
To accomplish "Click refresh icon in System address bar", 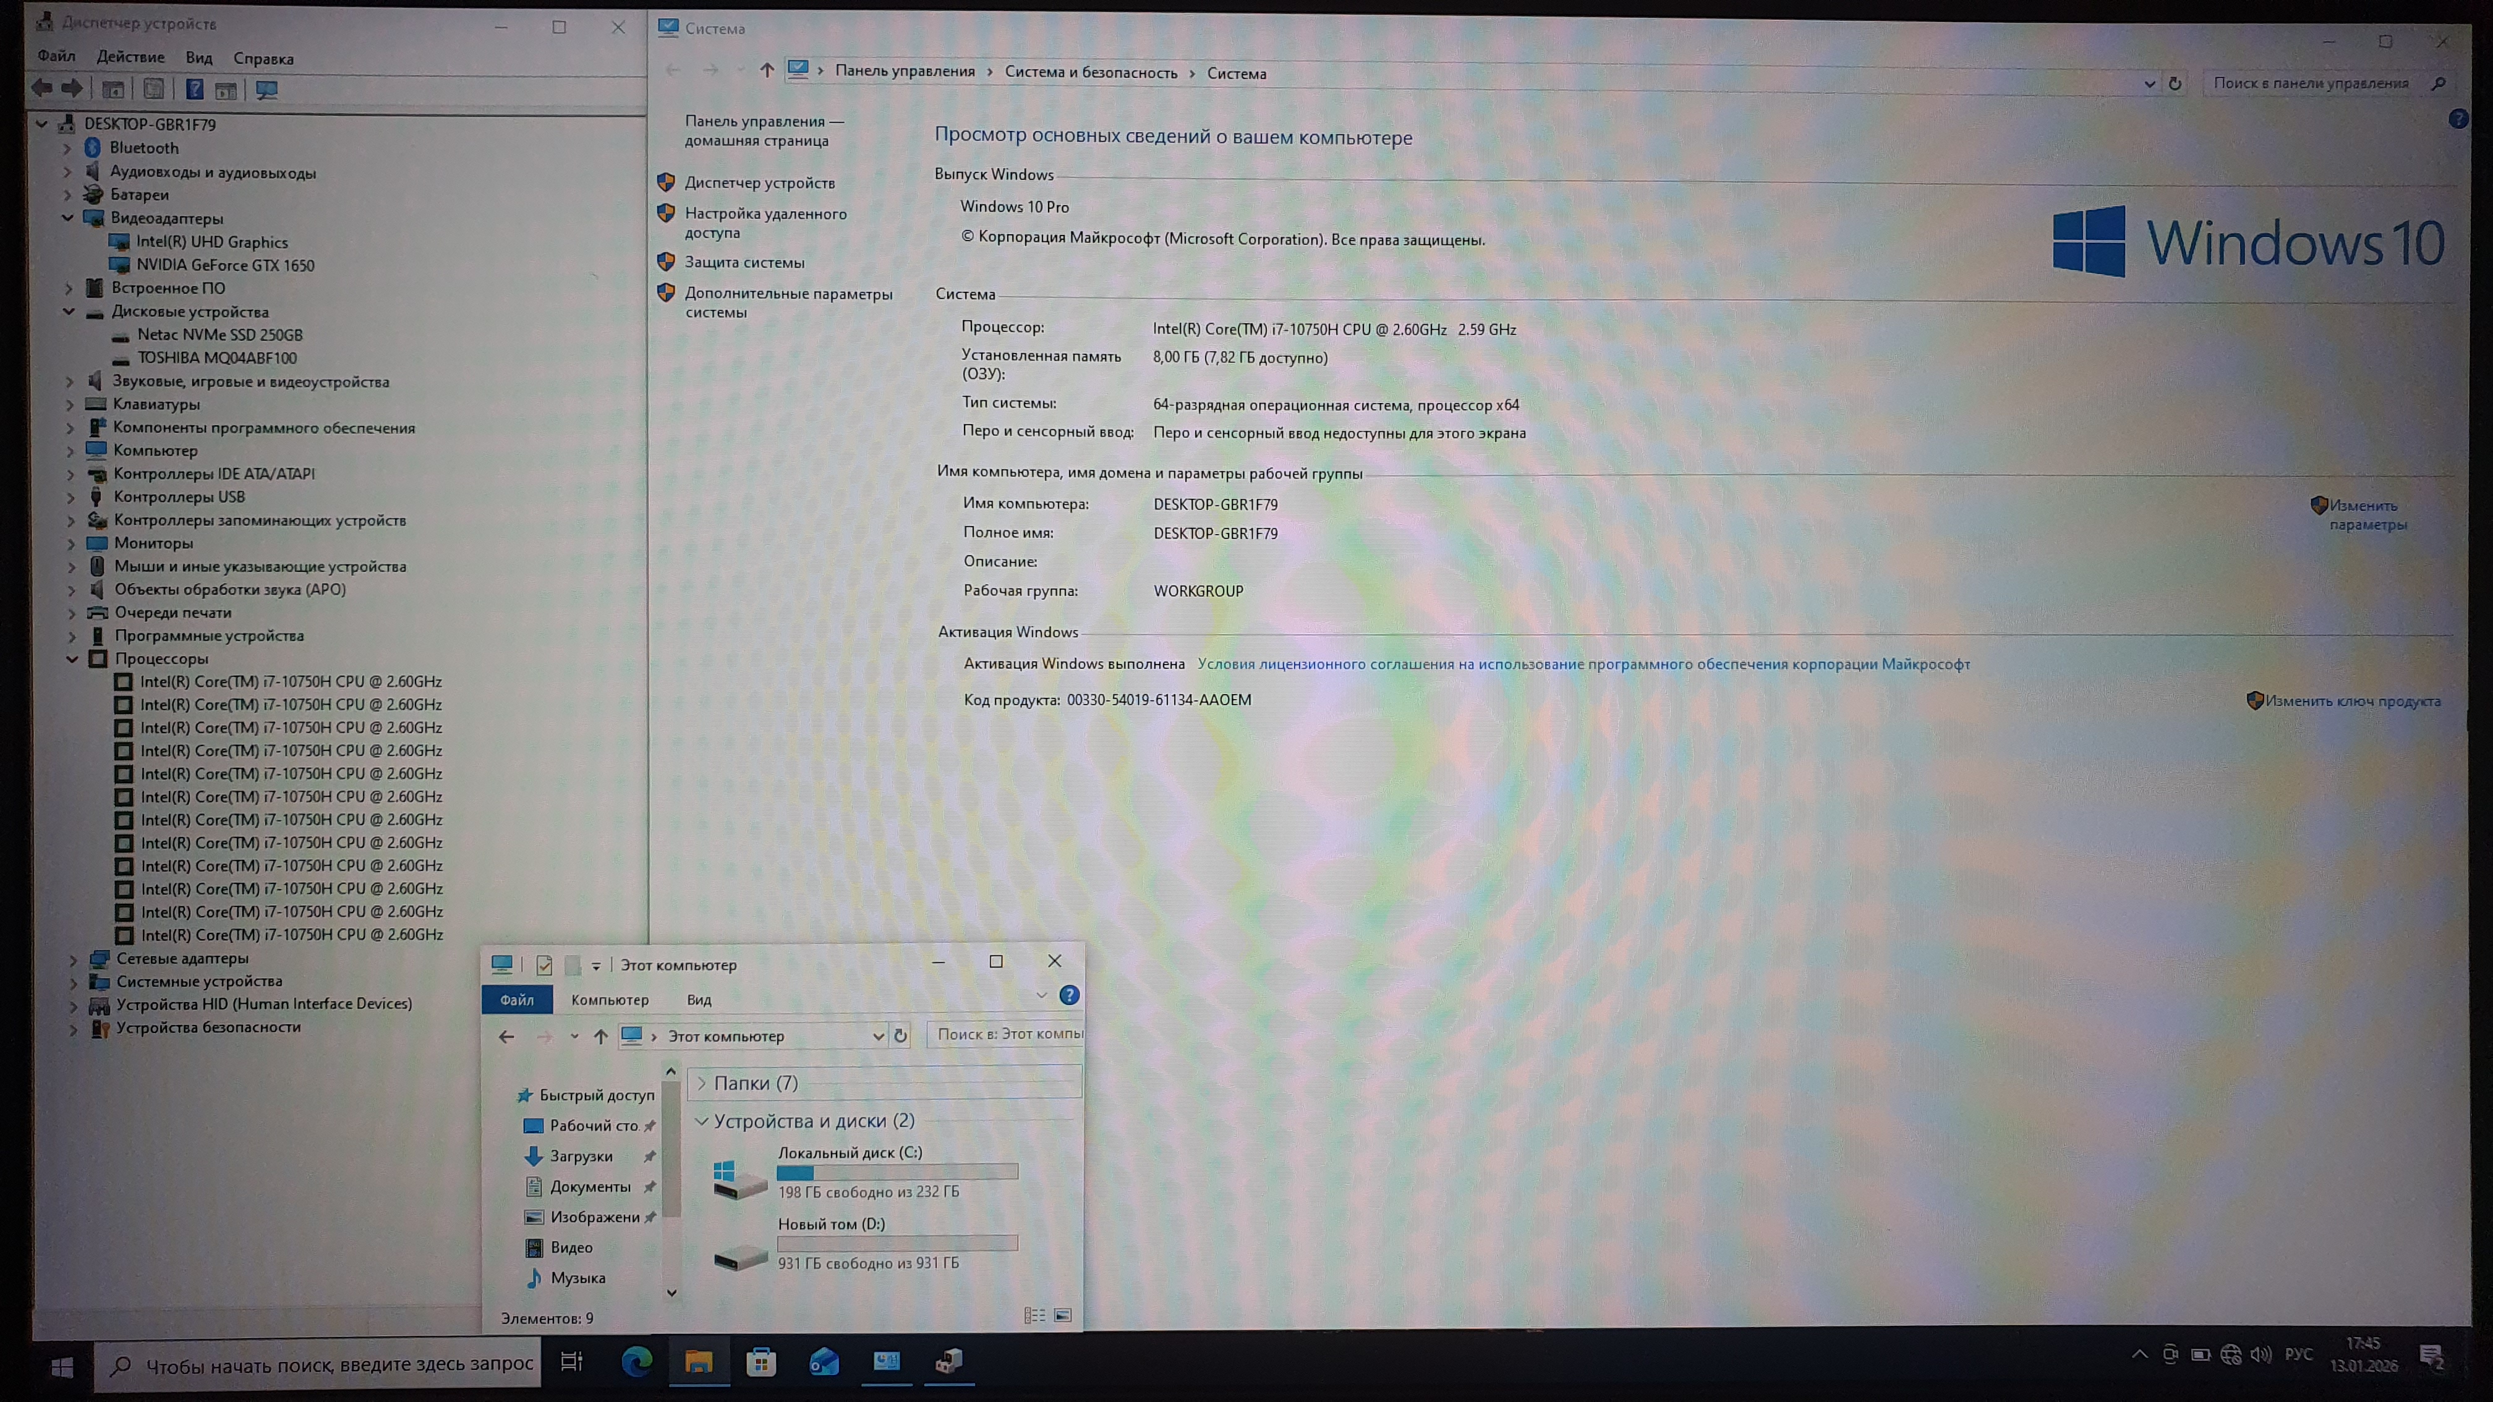I will click(2175, 84).
